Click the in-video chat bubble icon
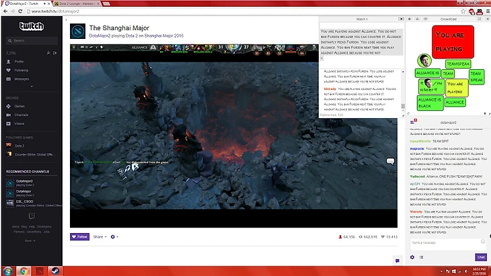491x276 pixels. point(390,161)
